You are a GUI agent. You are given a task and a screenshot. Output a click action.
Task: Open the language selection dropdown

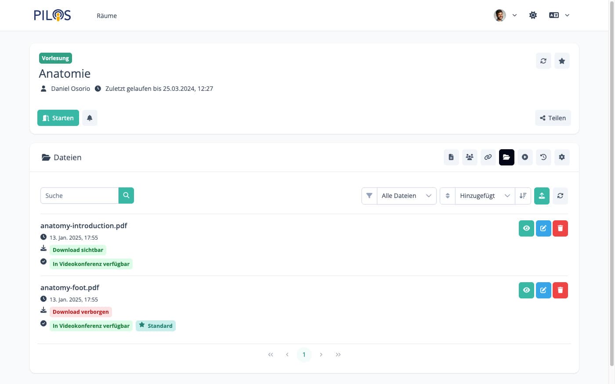559,15
